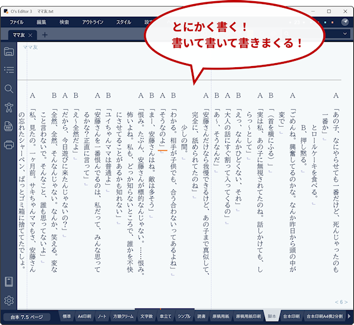The height and width of the screenshot is (325, 354).
Task: Open the スタイル menu
Action: [124, 22]
